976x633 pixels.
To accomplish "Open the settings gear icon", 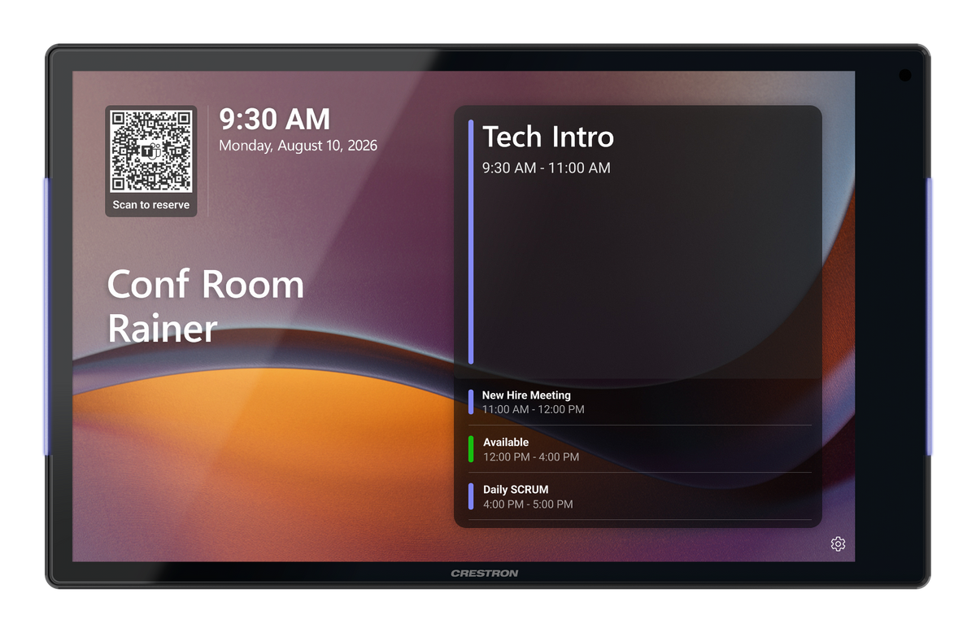I will click(x=838, y=544).
